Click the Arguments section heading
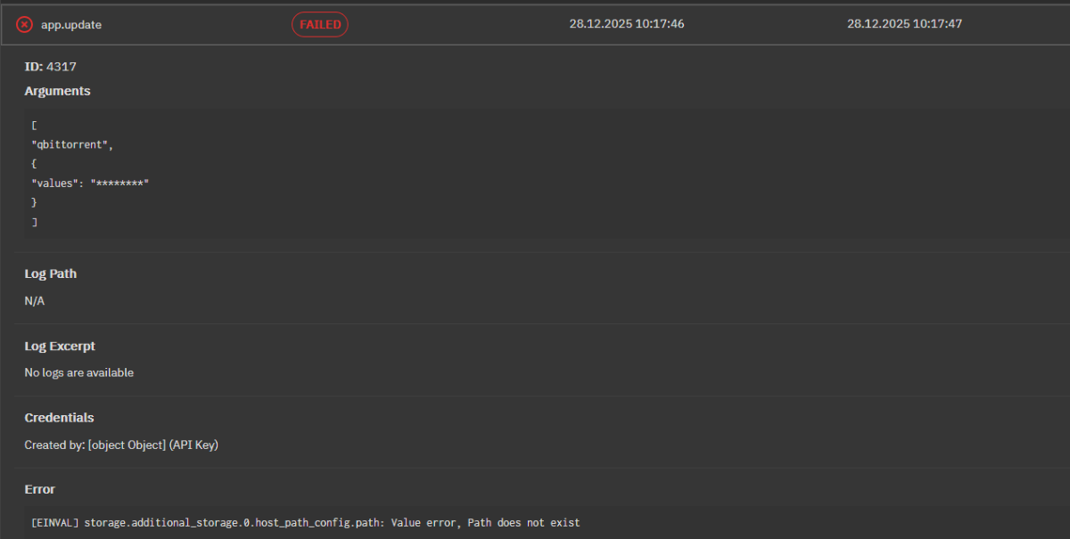This screenshot has height=539, width=1070. [57, 91]
